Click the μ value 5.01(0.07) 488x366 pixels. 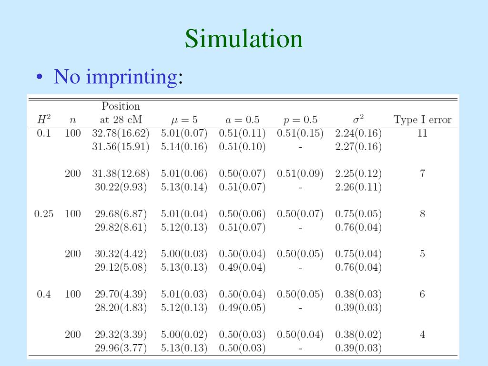click(184, 133)
